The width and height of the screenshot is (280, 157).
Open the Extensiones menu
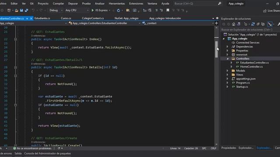136,3
